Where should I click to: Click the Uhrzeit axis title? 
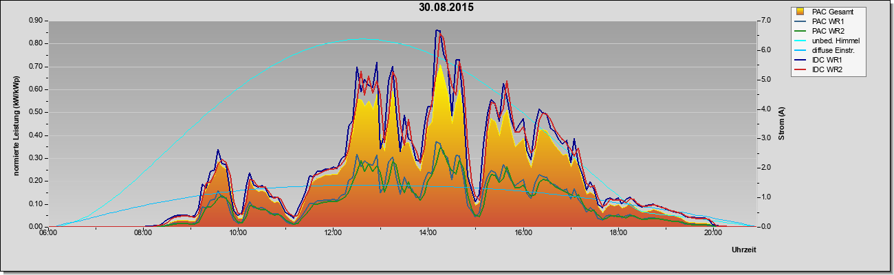pyautogui.click(x=744, y=250)
